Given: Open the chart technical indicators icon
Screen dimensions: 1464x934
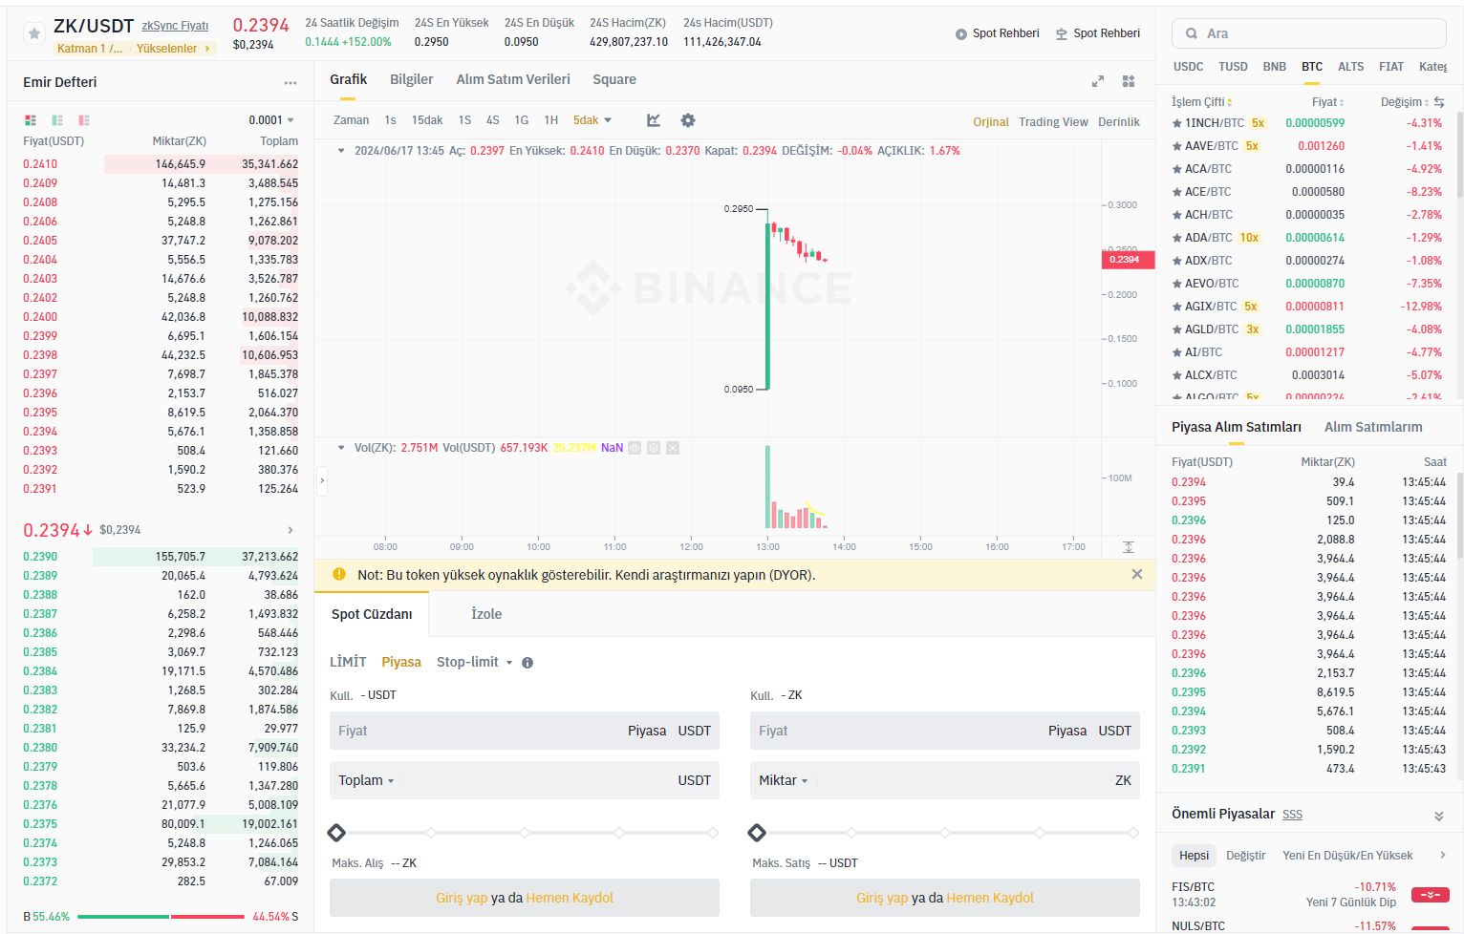Looking at the screenshot, I should [654, 120].
